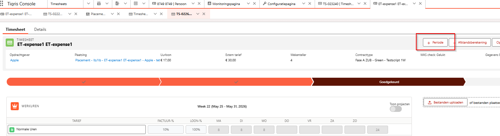This screenshot has width=500, height=136.
Task: Open the app launcher dots grid
Action: [2, 4]
